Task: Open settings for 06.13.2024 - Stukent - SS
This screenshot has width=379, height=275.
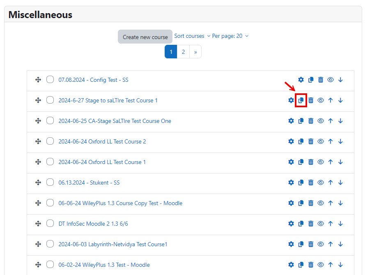Action: coord(291,183)
